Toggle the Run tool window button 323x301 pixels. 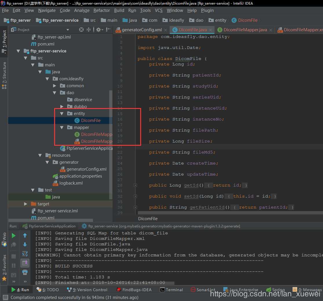coord(20,290)
